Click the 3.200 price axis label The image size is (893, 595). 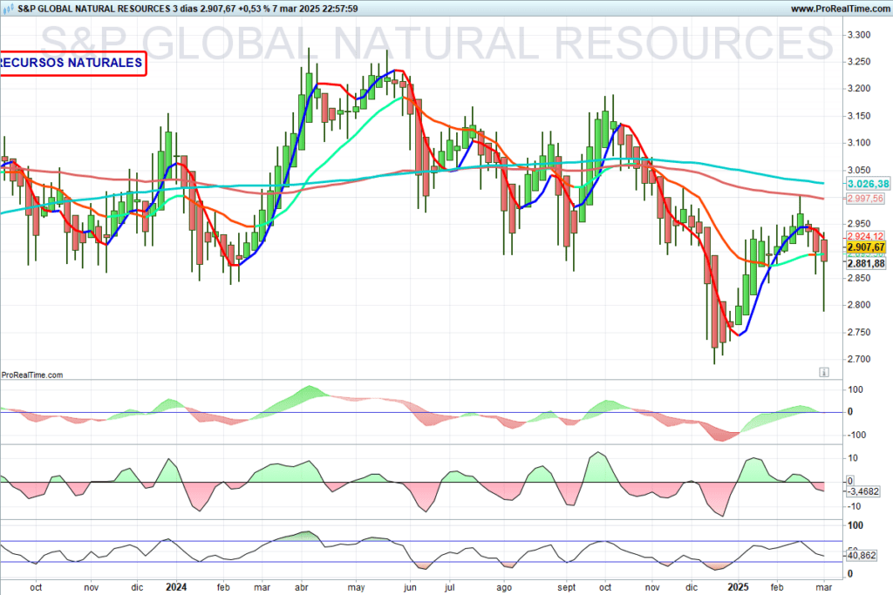point(859,89)
